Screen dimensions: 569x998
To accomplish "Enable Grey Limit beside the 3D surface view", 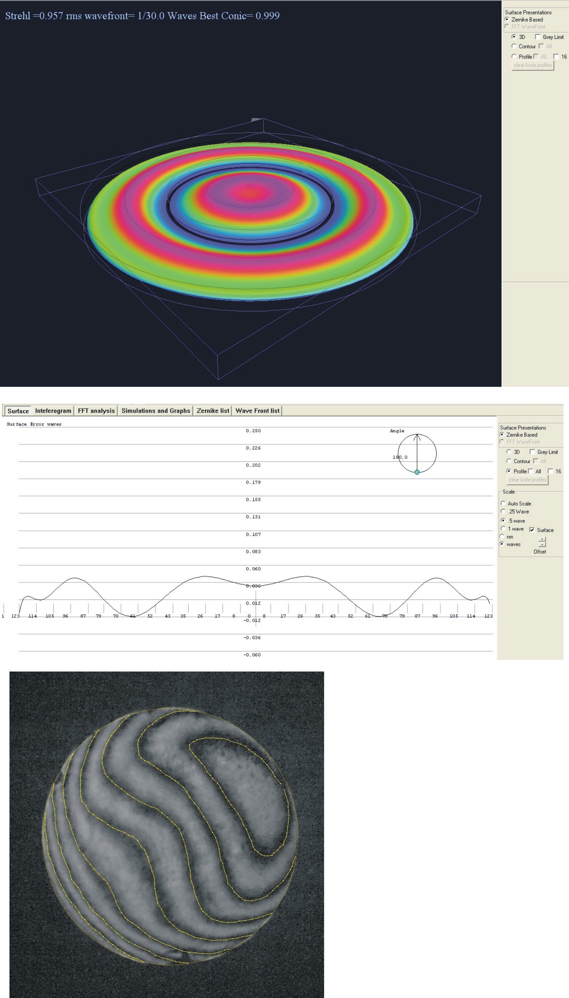I will 538,37.
